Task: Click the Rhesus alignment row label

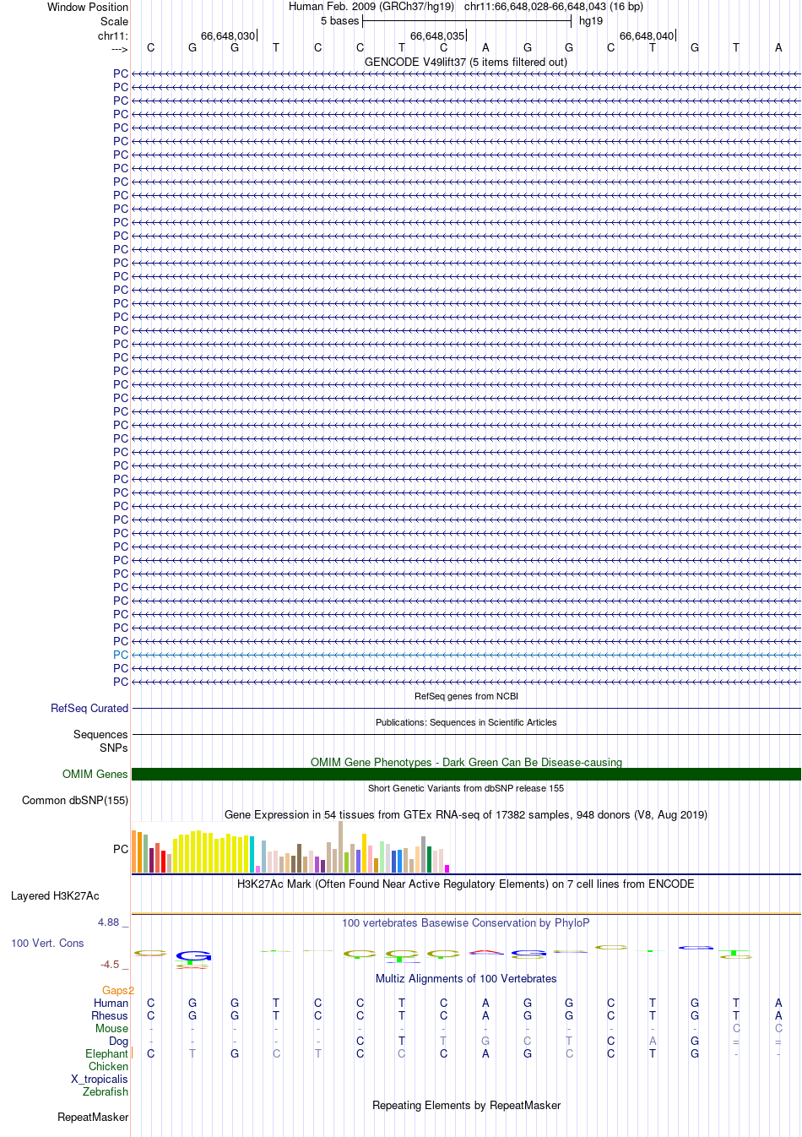Action: click(110, 1015)
